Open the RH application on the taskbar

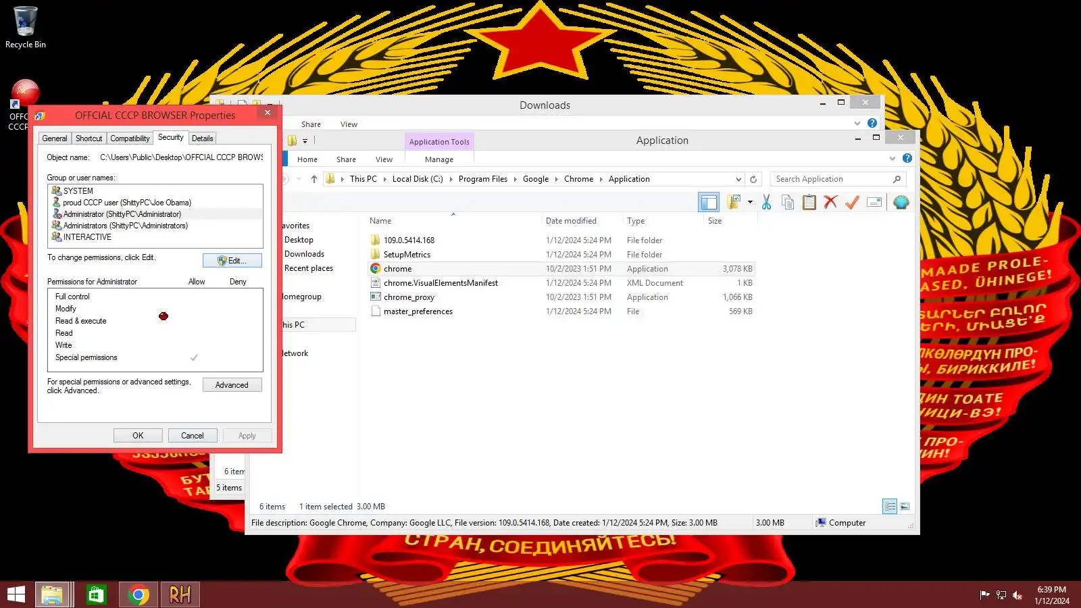[x=180, y=594]
